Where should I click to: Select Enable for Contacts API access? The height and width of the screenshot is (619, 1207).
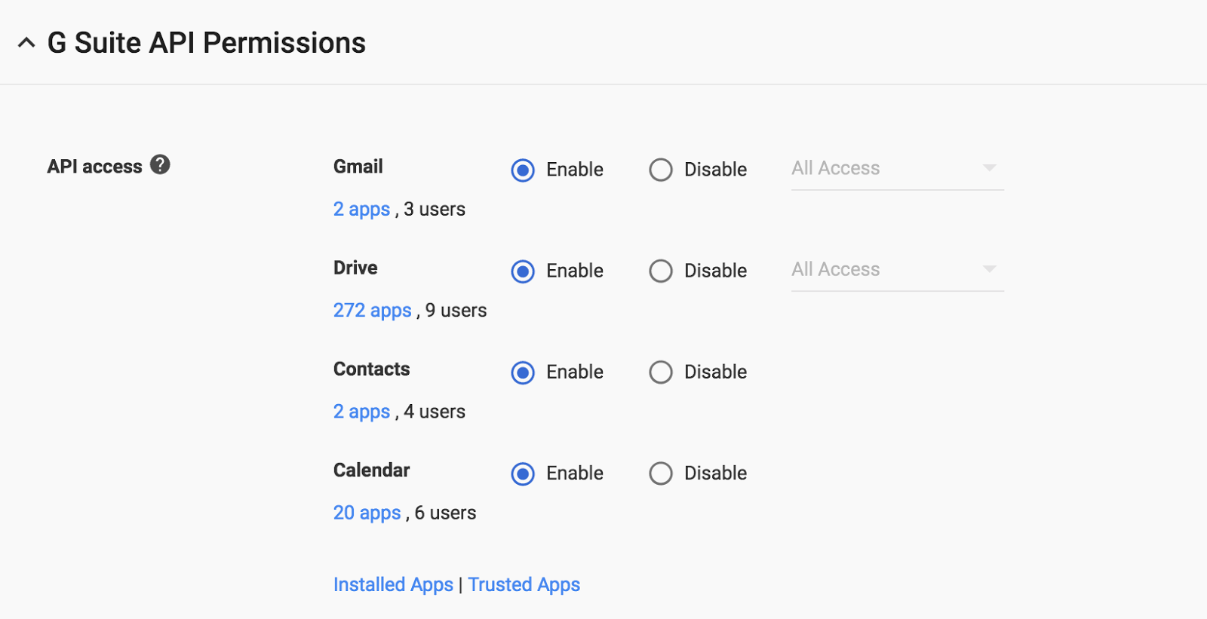pos(523,372)
